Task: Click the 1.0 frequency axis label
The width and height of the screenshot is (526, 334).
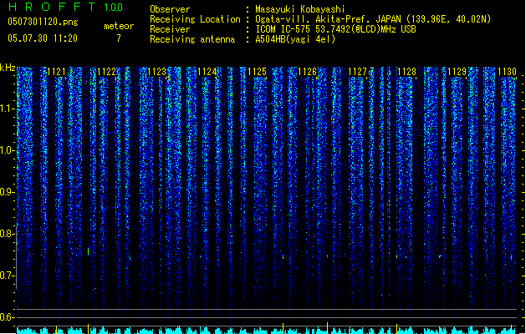Action: [8, 150]
